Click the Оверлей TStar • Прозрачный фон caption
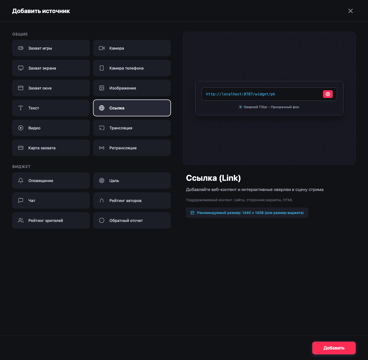368x360 pixels. 271,107
